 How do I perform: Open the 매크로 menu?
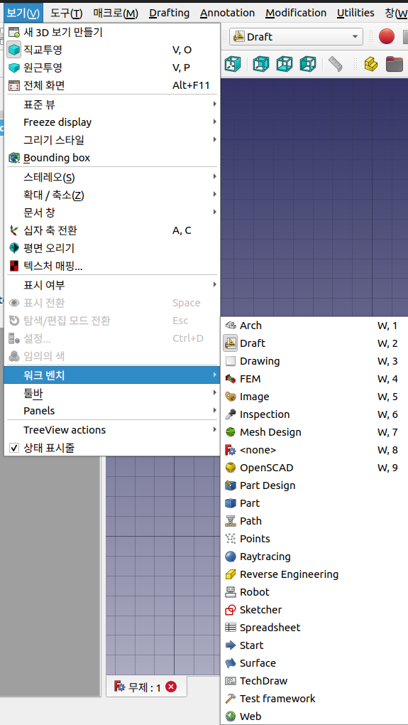[116, 13]
